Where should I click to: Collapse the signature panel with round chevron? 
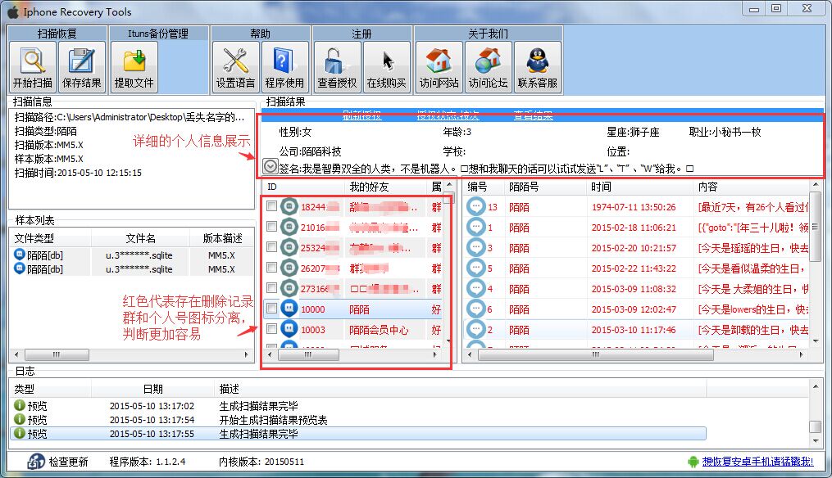270,167
